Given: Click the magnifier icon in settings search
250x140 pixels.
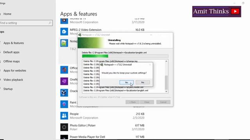Looking at the screenshot, I should pos(50,23).
